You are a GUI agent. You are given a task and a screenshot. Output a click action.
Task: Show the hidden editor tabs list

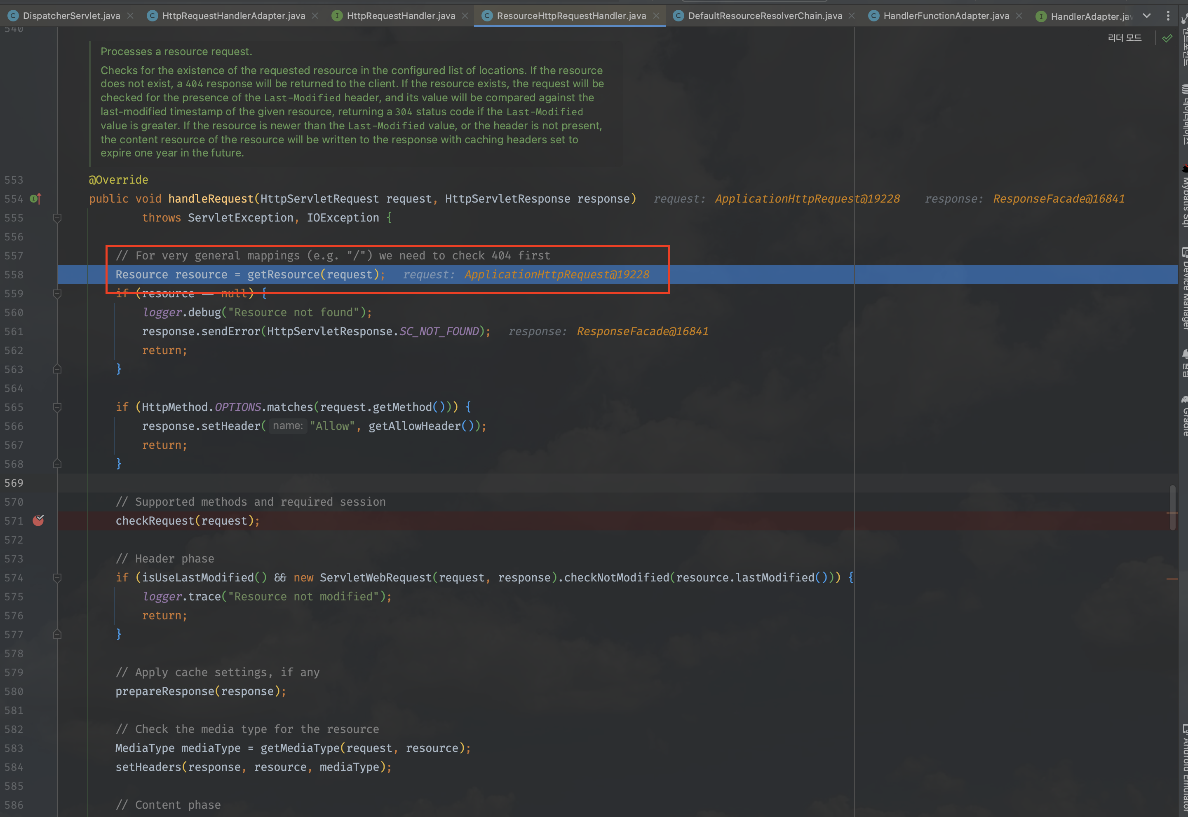1146,16
